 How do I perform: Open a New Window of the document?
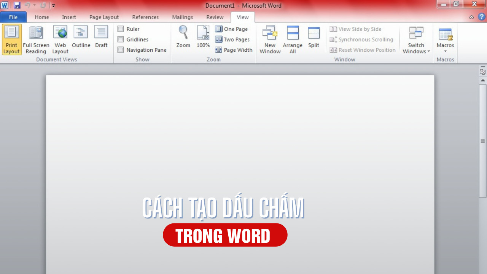(270, 39)
